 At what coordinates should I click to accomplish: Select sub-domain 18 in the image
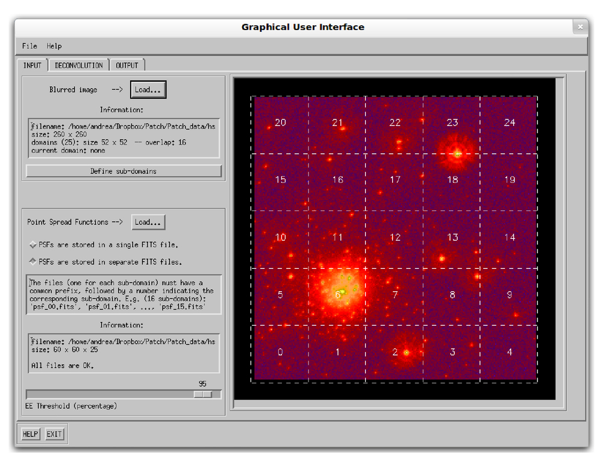click(452, 182)
